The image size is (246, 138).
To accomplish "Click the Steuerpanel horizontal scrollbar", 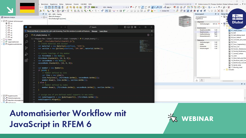I will [x=204, y=78].
